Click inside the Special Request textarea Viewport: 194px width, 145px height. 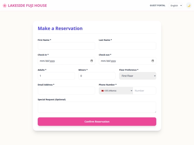point(97,107)
